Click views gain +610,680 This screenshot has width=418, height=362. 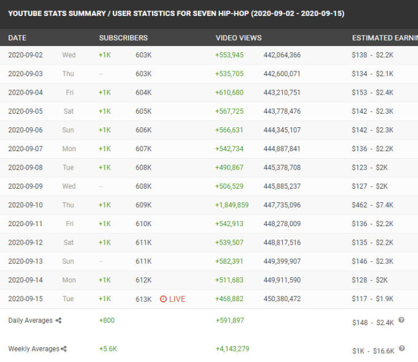(229, 93)
